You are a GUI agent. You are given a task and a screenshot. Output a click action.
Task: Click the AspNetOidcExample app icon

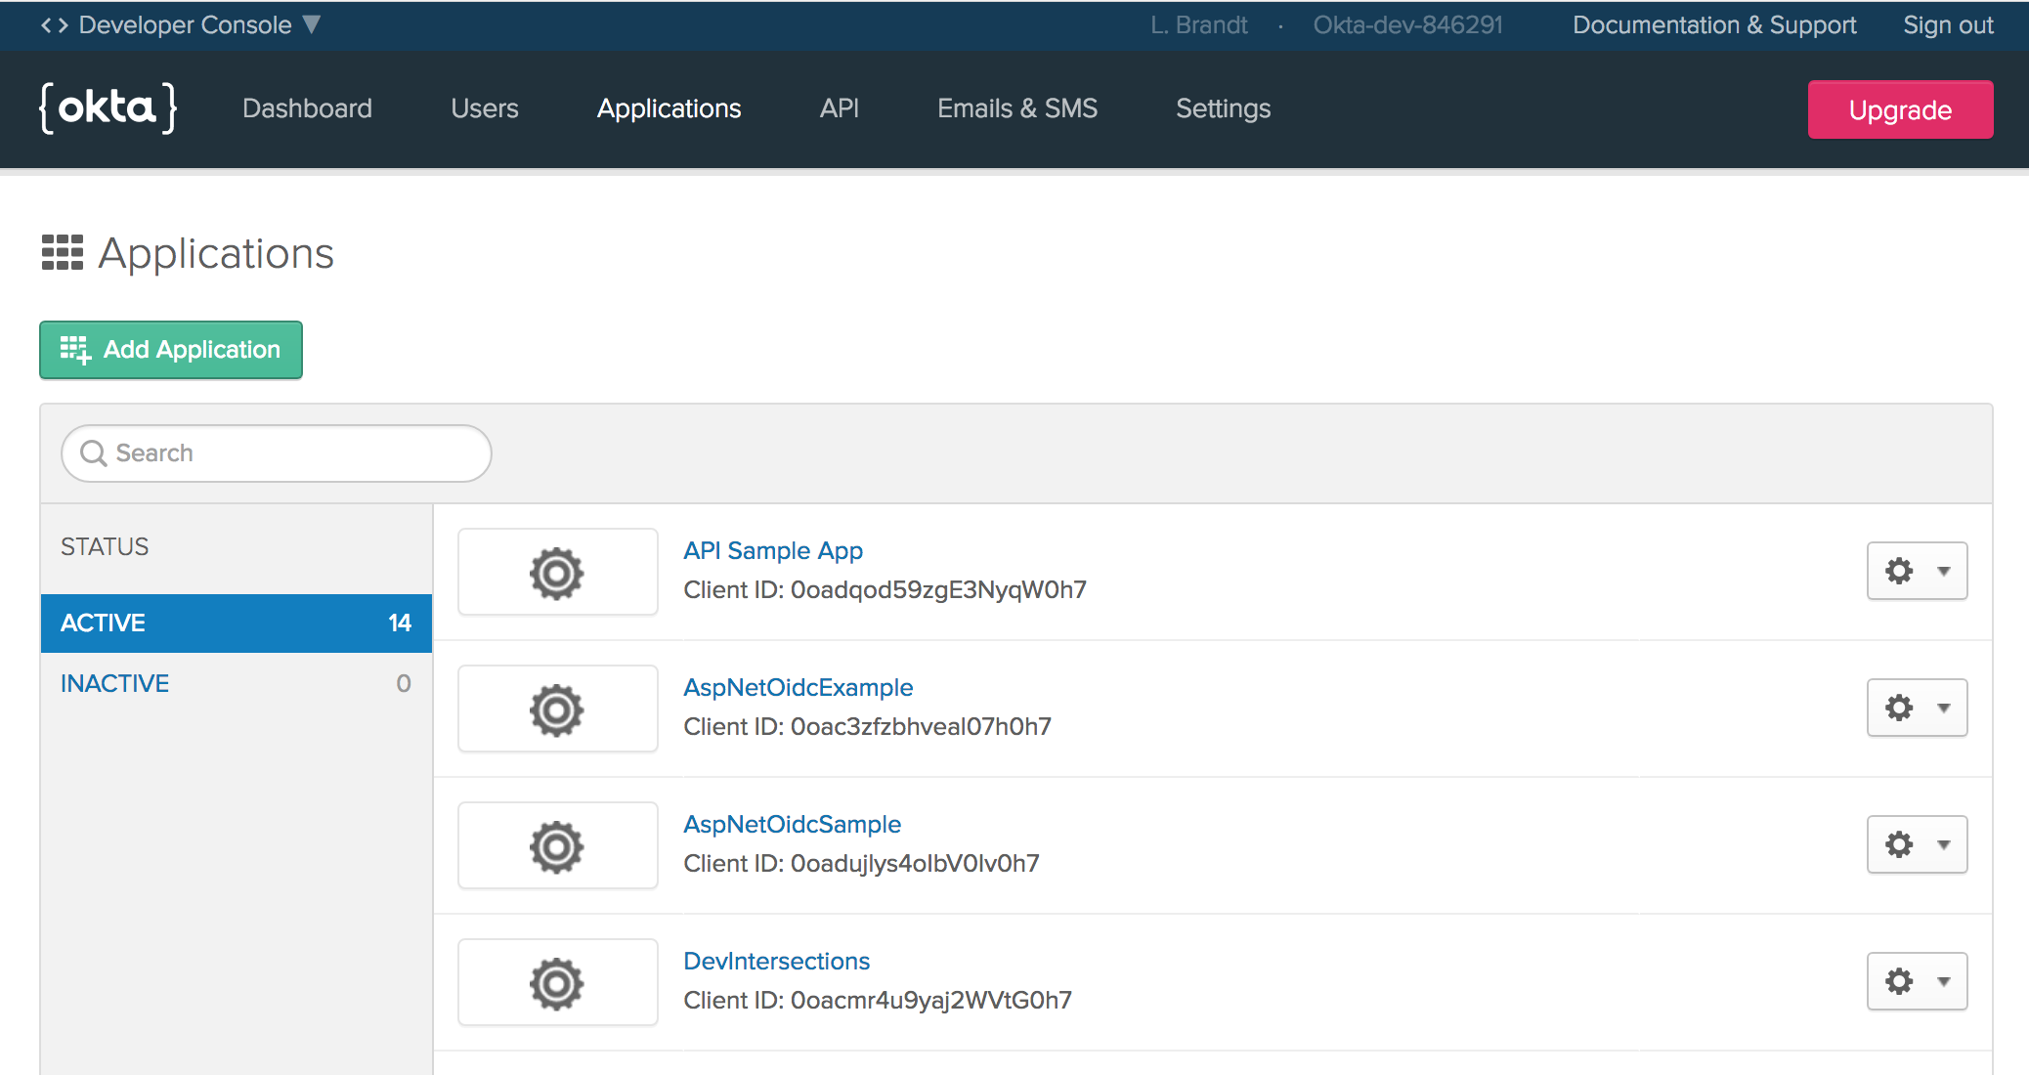click(x=557, y=709)
